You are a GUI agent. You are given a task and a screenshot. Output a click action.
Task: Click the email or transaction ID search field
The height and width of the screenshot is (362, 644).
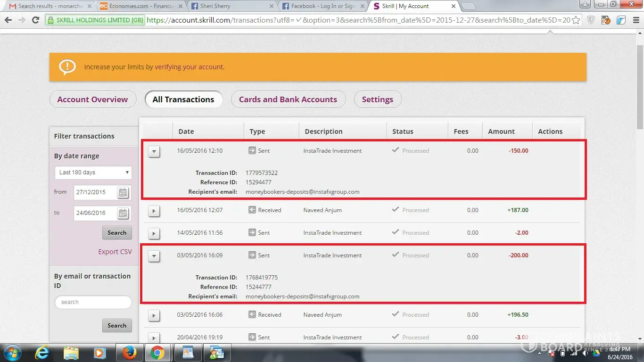coord(93,302)
